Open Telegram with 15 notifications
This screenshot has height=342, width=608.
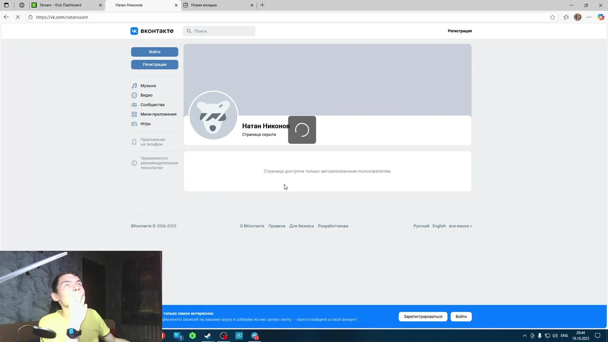coord(255,336)
